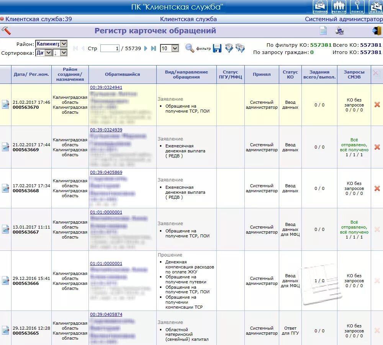Screen dimensions: 383x345
Task: Go to previous page arrow
Action: click(83, 48)
